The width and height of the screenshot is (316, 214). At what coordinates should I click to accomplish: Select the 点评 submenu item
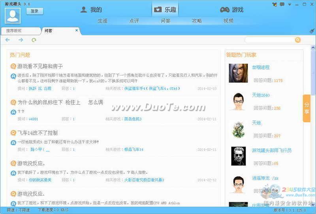(x=134, y=21)
